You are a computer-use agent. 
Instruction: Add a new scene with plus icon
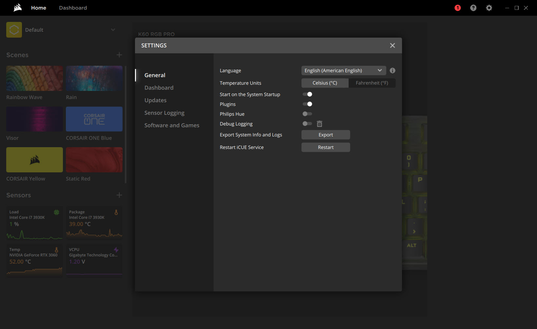(x=119, y=55)
